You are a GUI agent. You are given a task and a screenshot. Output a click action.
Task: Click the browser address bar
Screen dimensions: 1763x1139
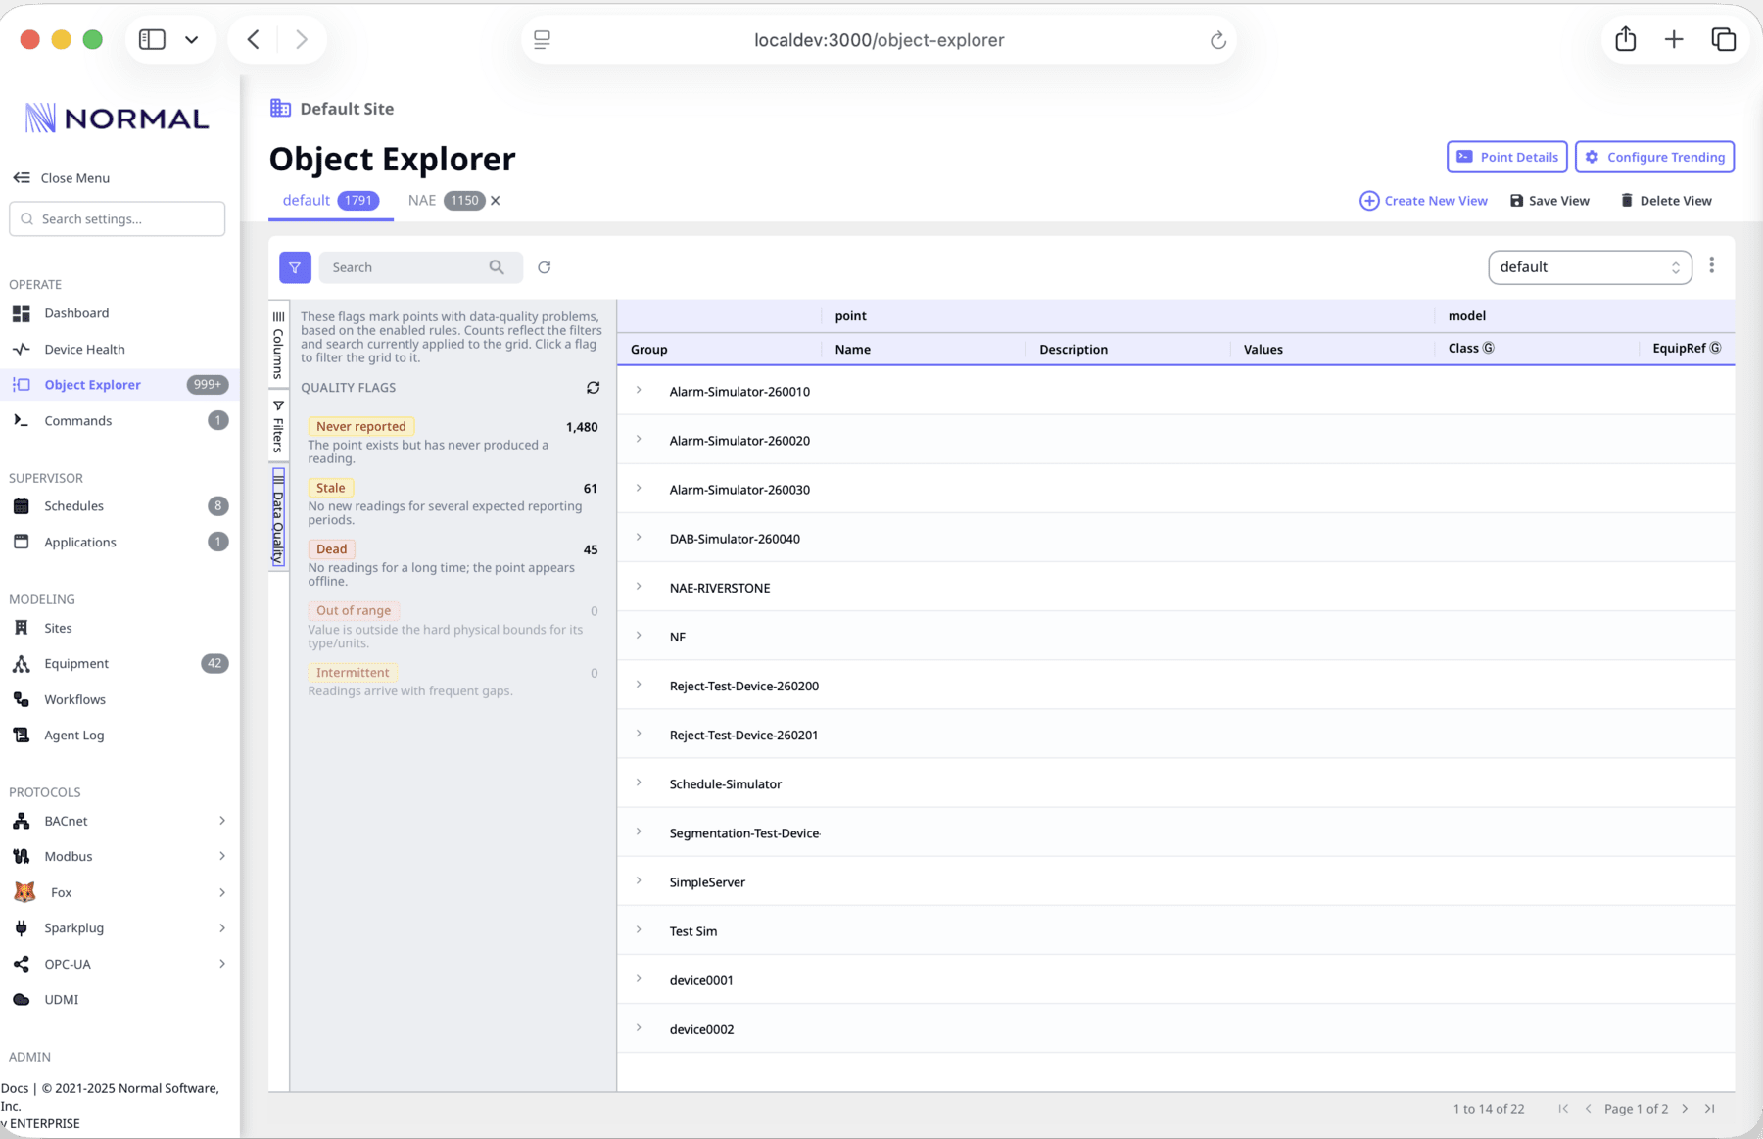point(879,40)
